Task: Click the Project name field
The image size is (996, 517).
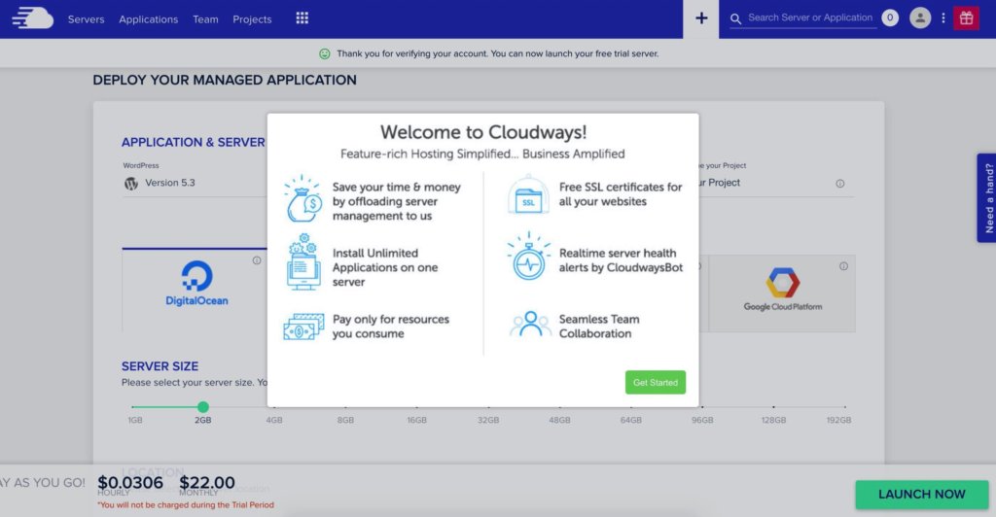Action: click(776, 183)
